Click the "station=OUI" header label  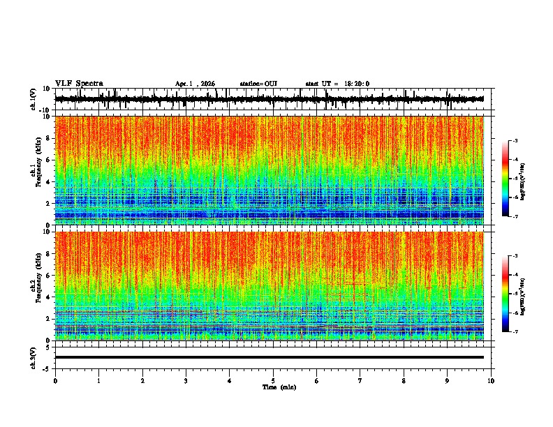pyautogui.click(x=258, y=84)
